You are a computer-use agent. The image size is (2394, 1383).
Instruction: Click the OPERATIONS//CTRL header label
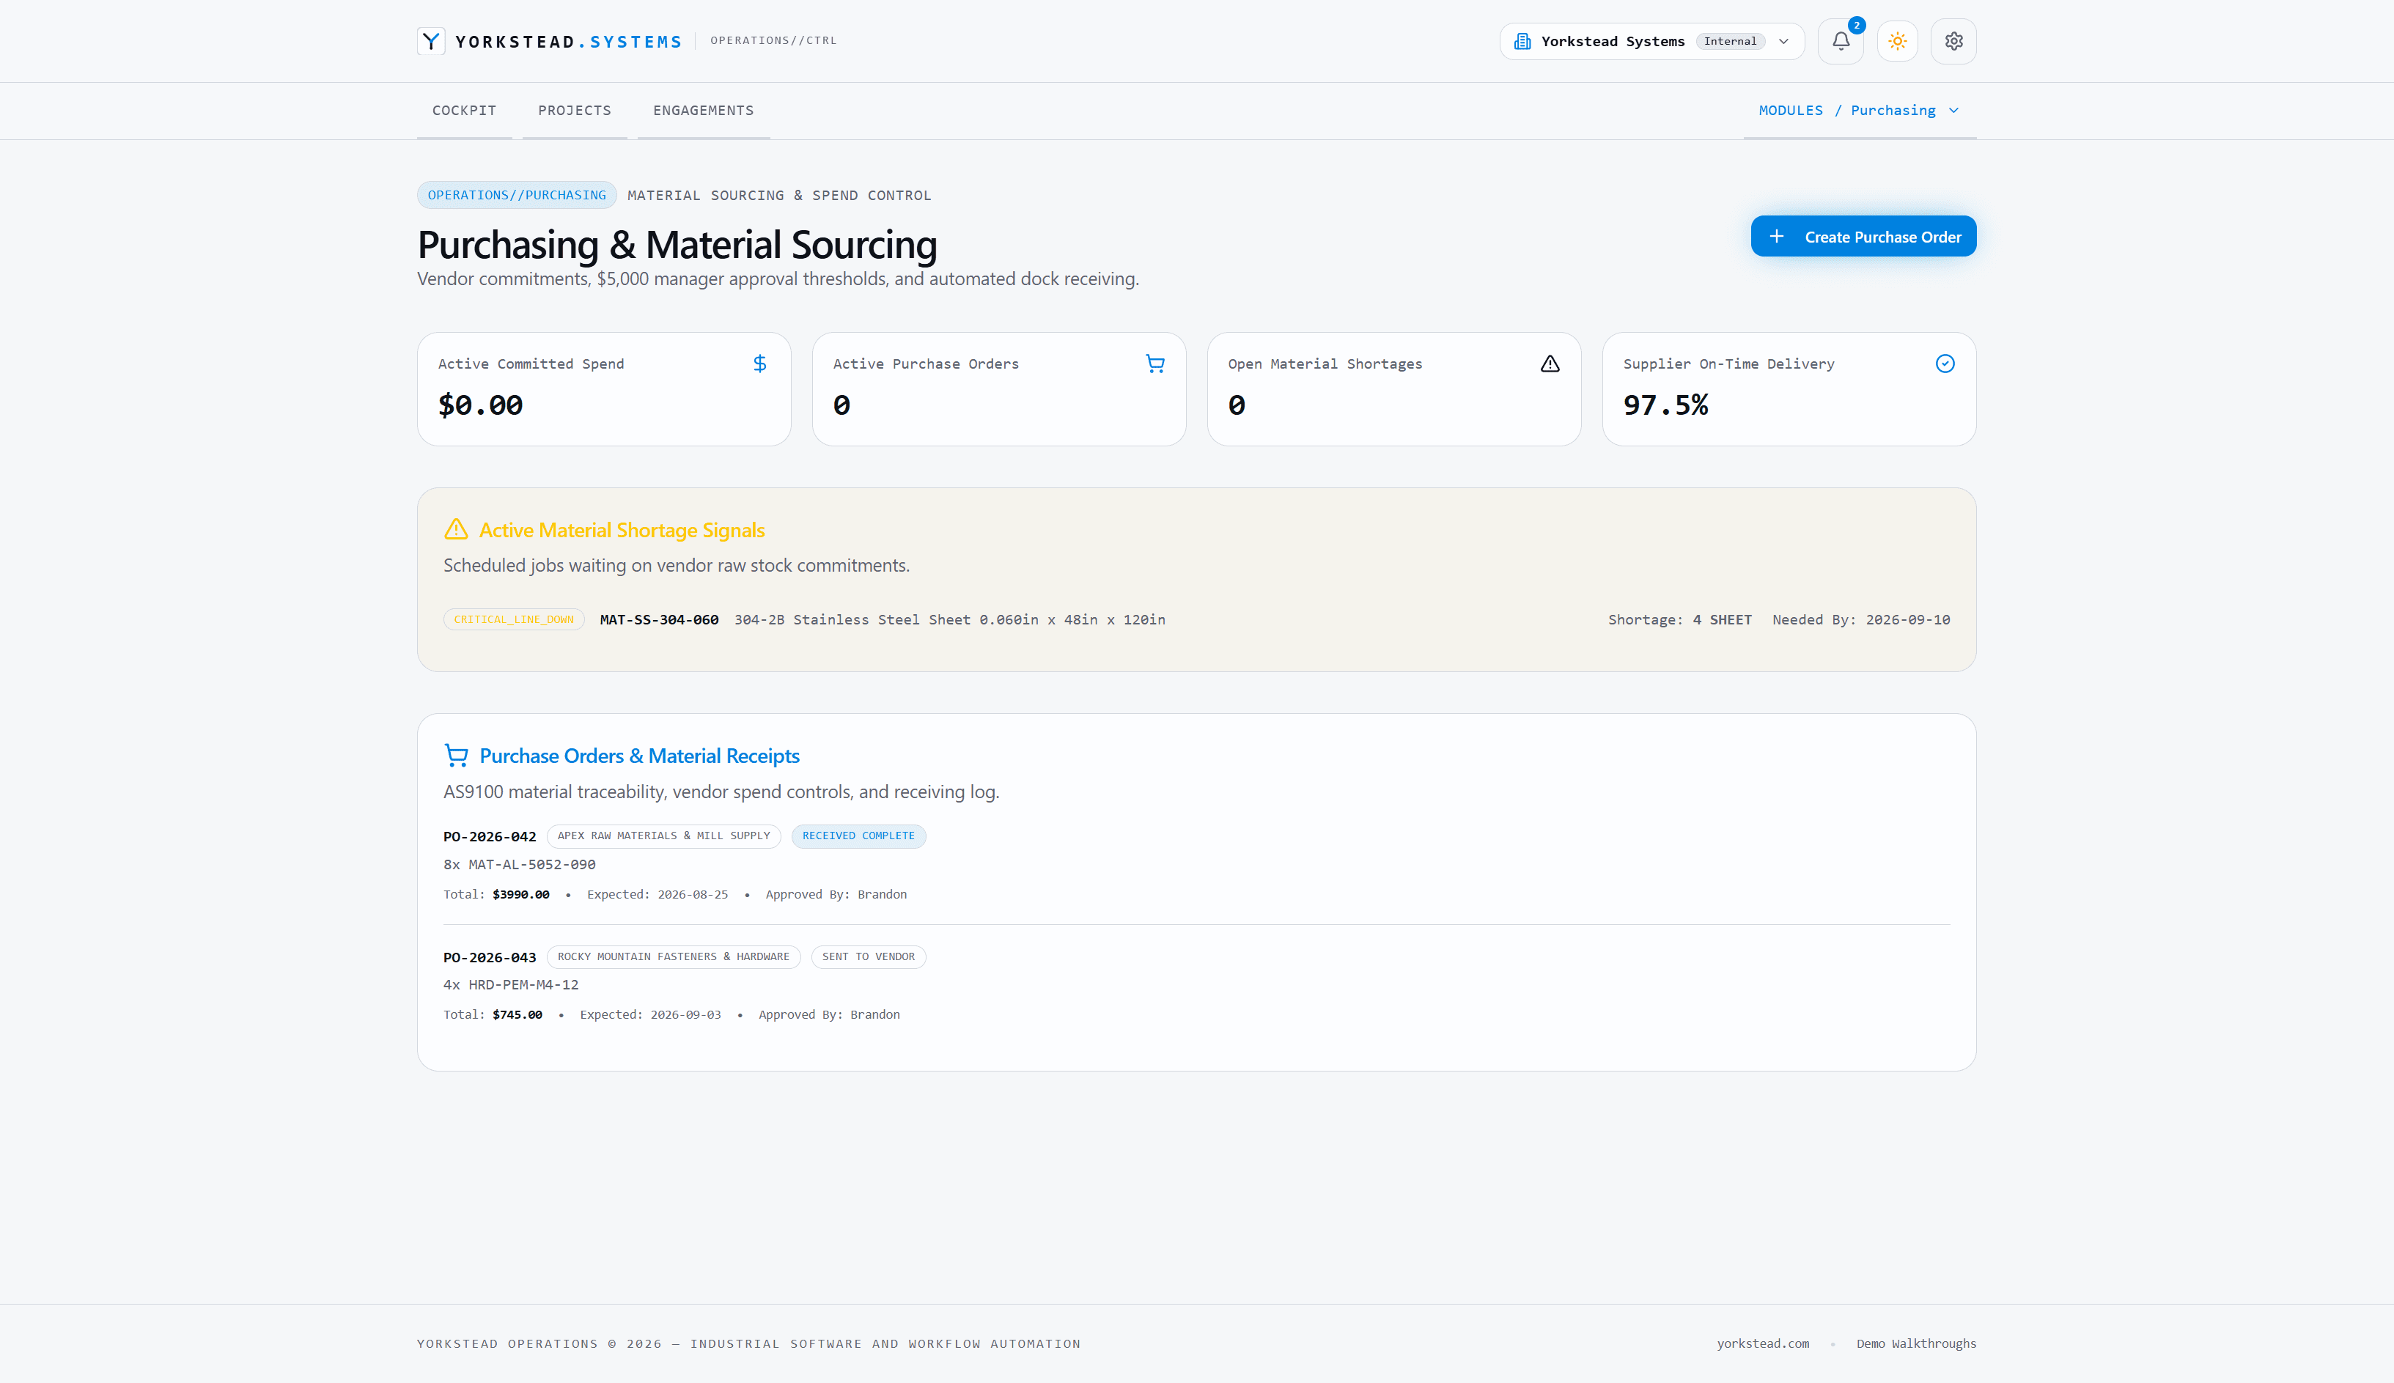(773, 41)
